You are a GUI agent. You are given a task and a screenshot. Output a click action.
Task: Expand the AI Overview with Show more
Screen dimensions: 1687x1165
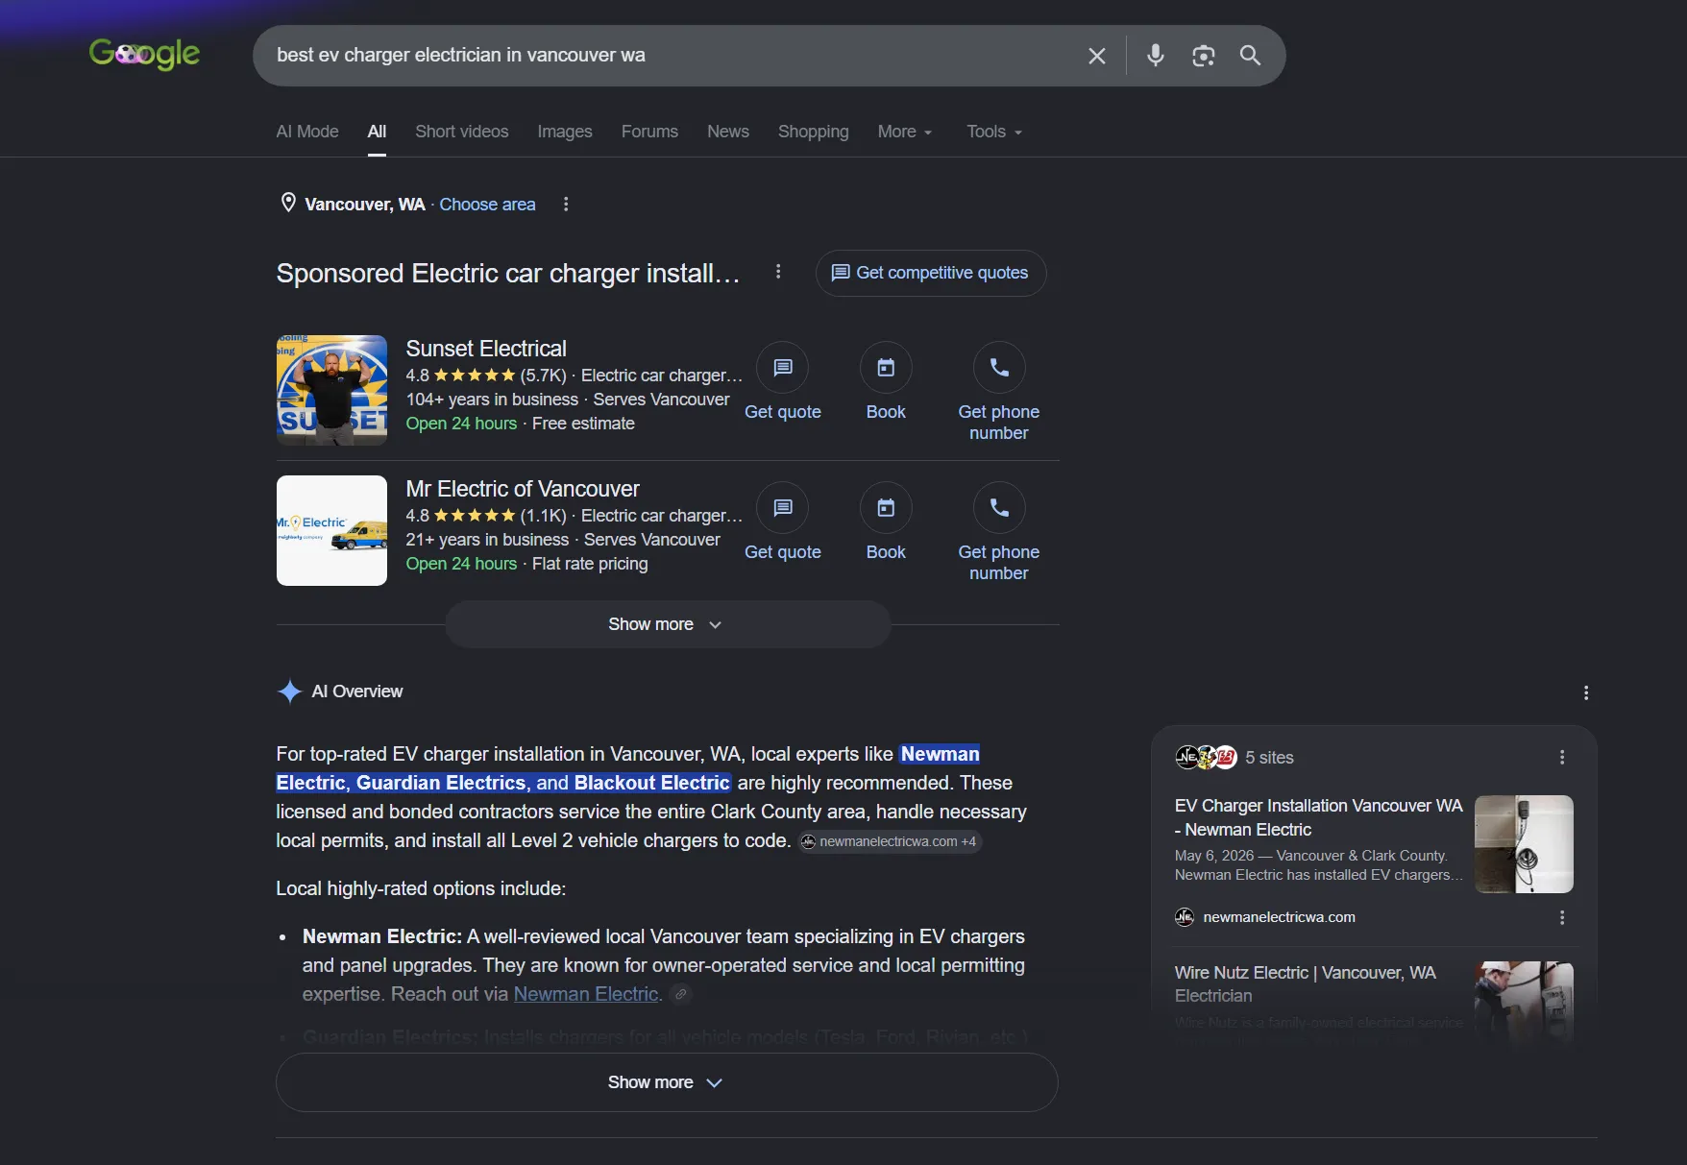point(667,1082)
